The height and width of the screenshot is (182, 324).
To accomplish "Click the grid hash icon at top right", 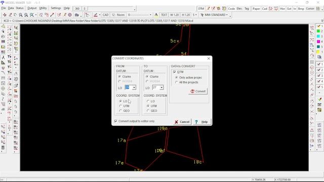I will (318, 9).
